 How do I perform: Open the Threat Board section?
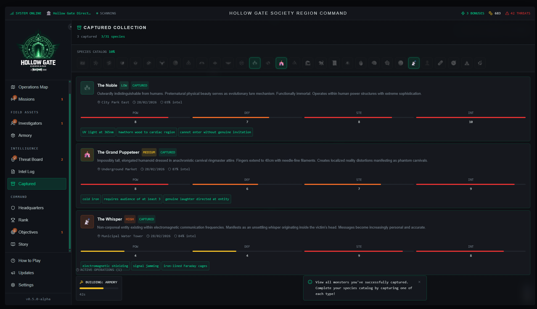point(30,159)
